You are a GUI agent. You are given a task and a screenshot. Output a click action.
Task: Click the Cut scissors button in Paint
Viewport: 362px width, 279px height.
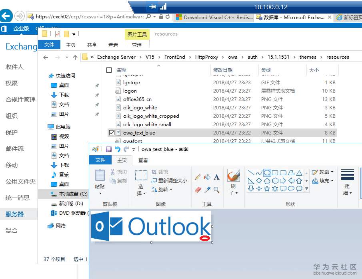[118, 172]
